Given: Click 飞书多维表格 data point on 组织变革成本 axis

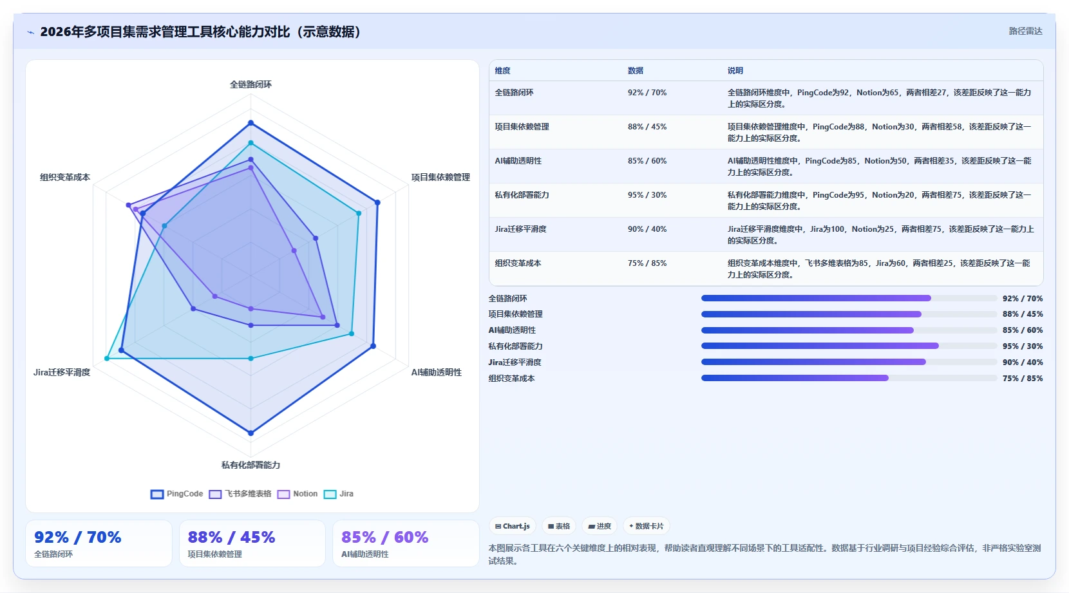Looking at the screenshot, I should tap(128, 205).
